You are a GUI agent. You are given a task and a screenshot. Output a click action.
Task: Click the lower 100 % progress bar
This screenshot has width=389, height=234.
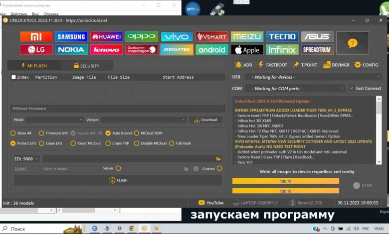click(x=286, y=191)
